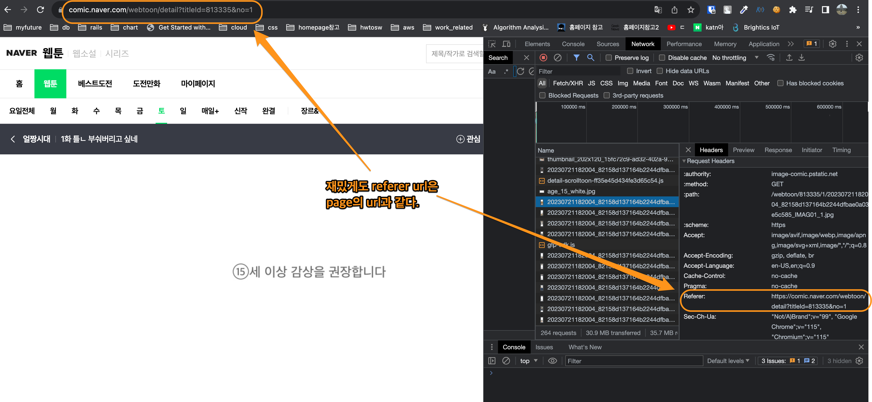Image resolution: width=872 pixels, height=402 pixels.
Task: Open the No throttling dropdown
Action: (734, 58)
